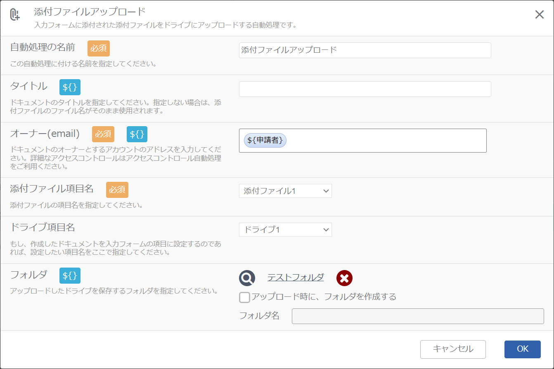
Task: Click the ${} variable icon beside タイトル
Action: pos(69,87)
